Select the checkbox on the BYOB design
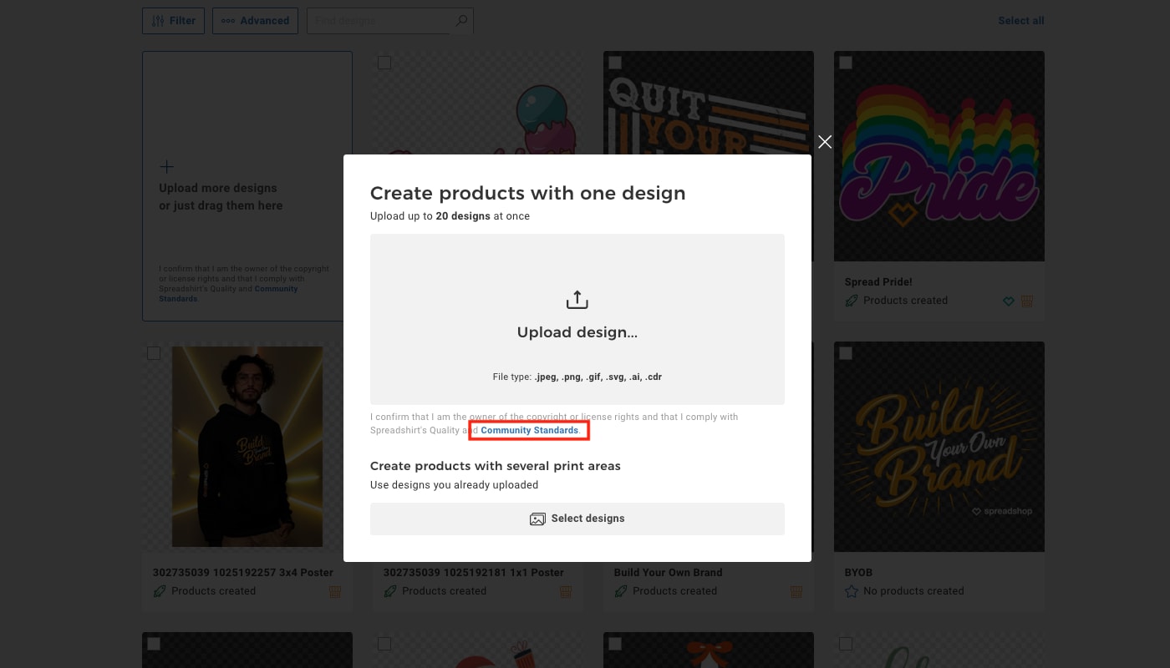The width and height of the screenshot is (1170, 668). coord(846,353)
